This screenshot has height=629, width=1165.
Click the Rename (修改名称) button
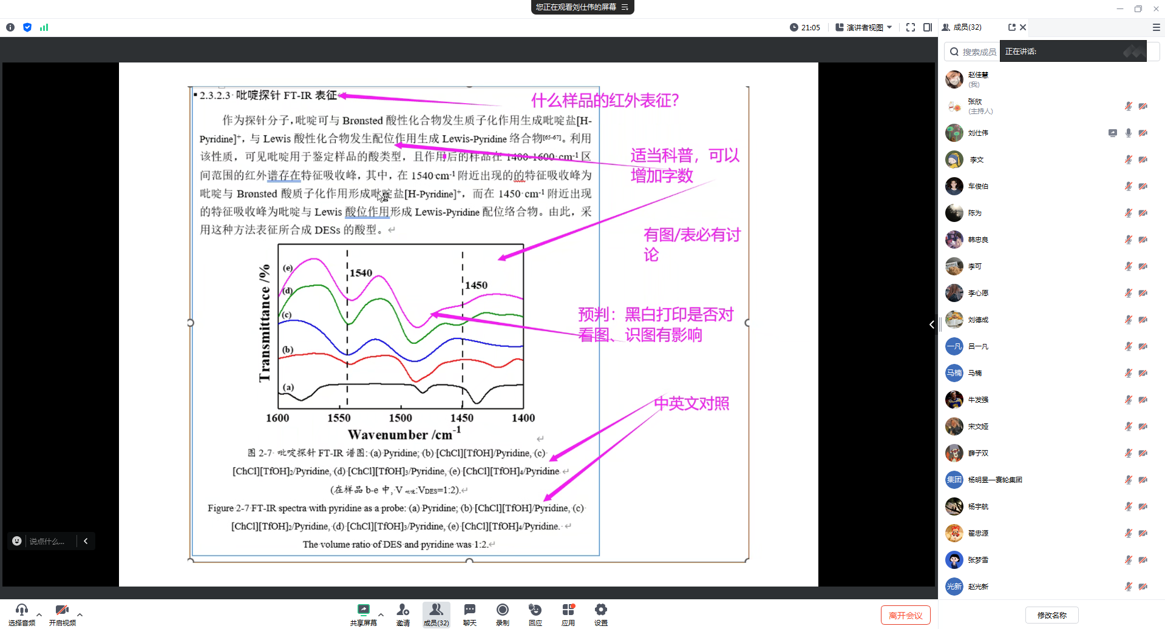pos(1051,615)
